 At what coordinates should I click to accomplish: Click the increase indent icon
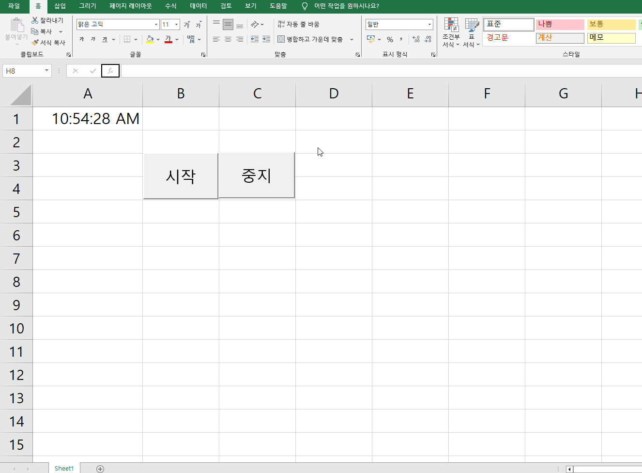point(266,39)
